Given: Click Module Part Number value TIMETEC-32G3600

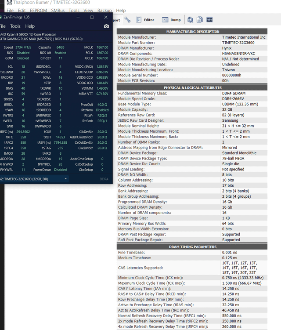Looking at the screenshot, I should 238,43.
